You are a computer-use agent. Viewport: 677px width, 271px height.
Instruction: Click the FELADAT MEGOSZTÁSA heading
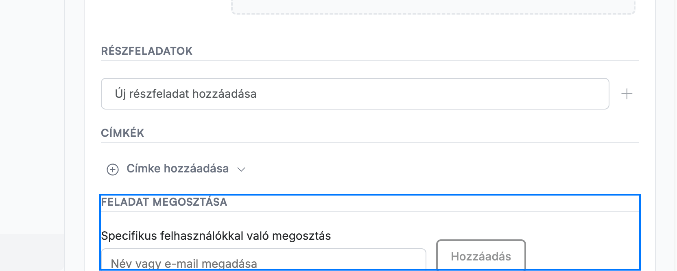coord(164,202)
